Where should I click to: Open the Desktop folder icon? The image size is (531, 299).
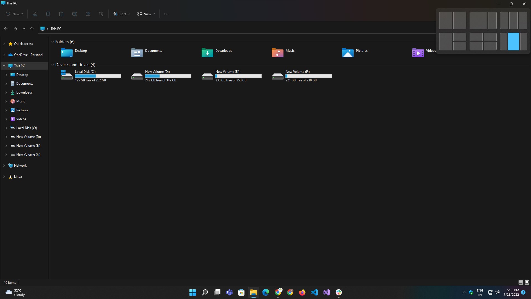67,53
